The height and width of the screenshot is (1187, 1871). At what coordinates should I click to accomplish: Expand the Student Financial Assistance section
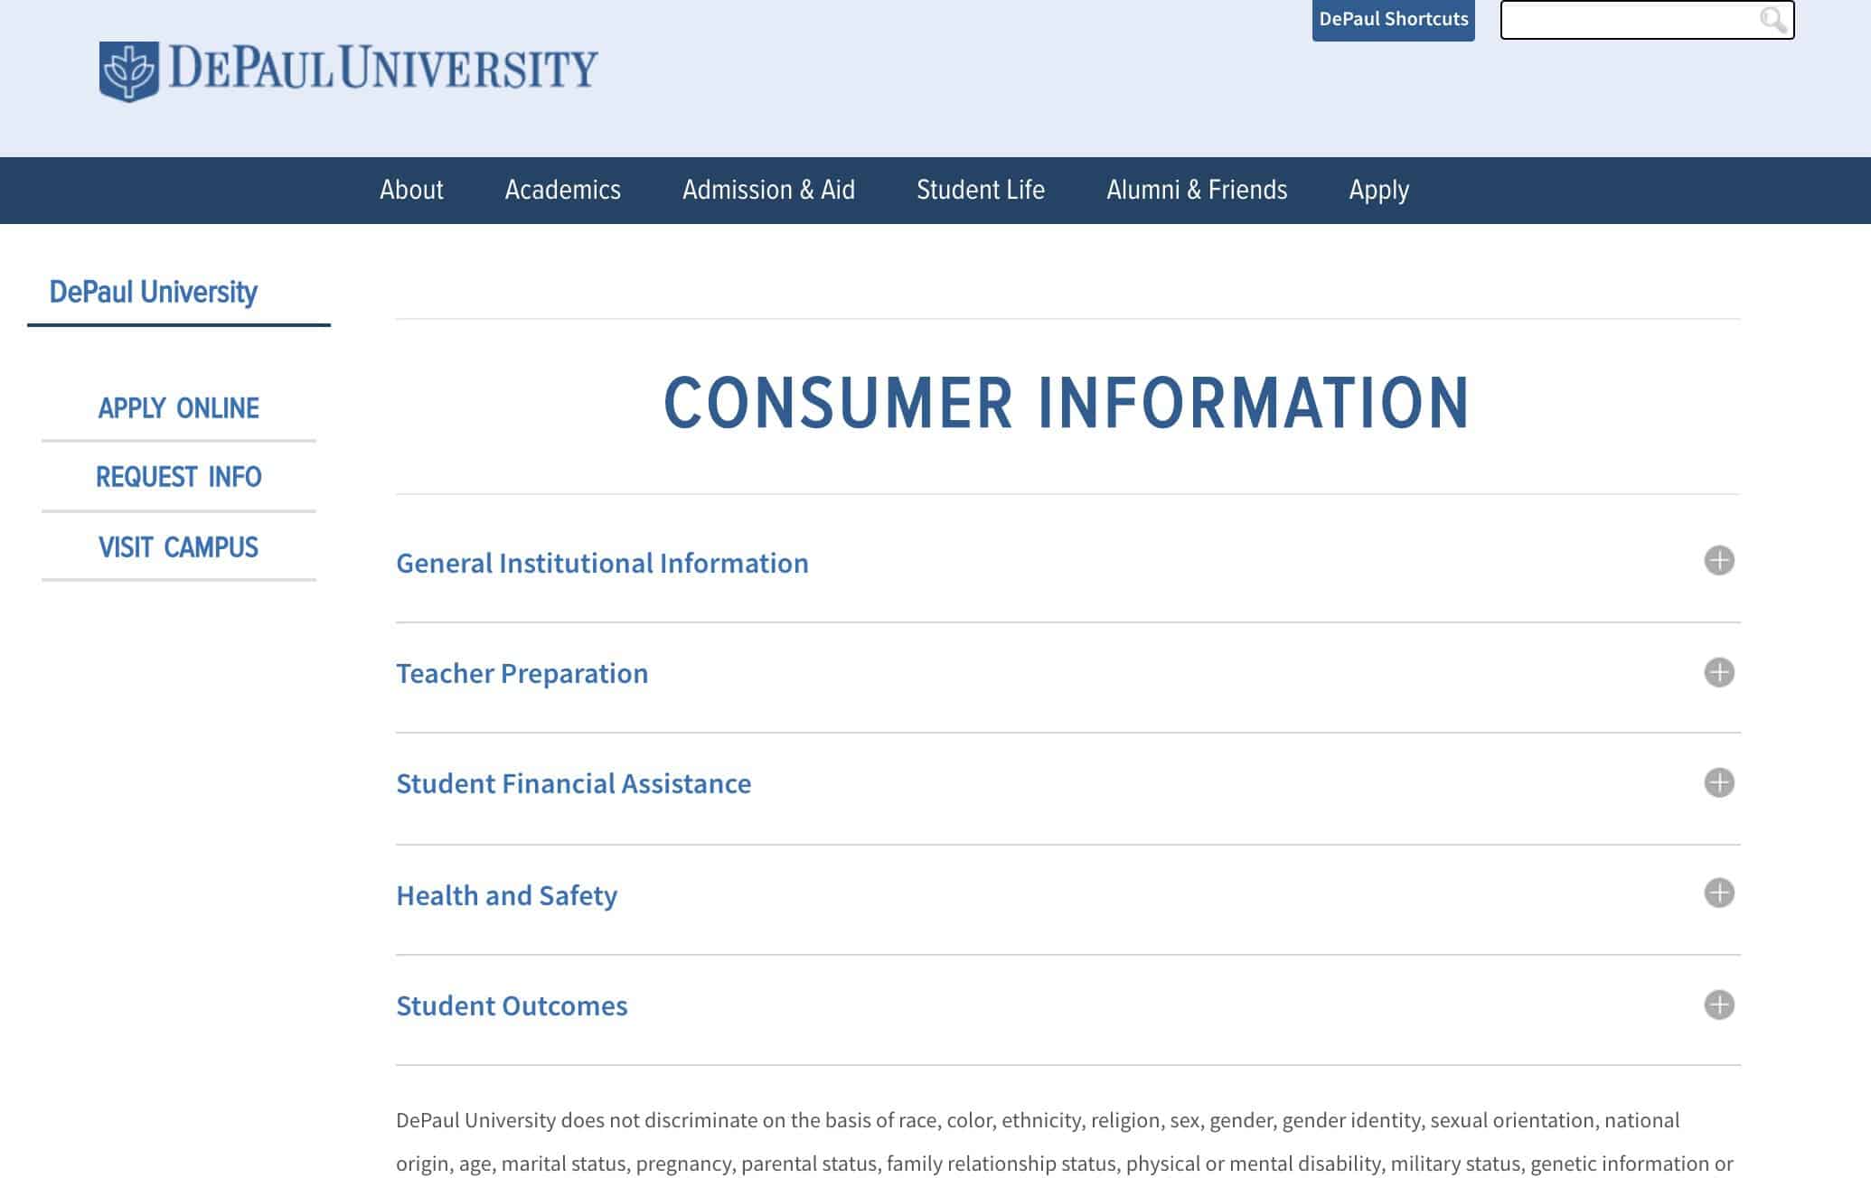[1718, 782]
